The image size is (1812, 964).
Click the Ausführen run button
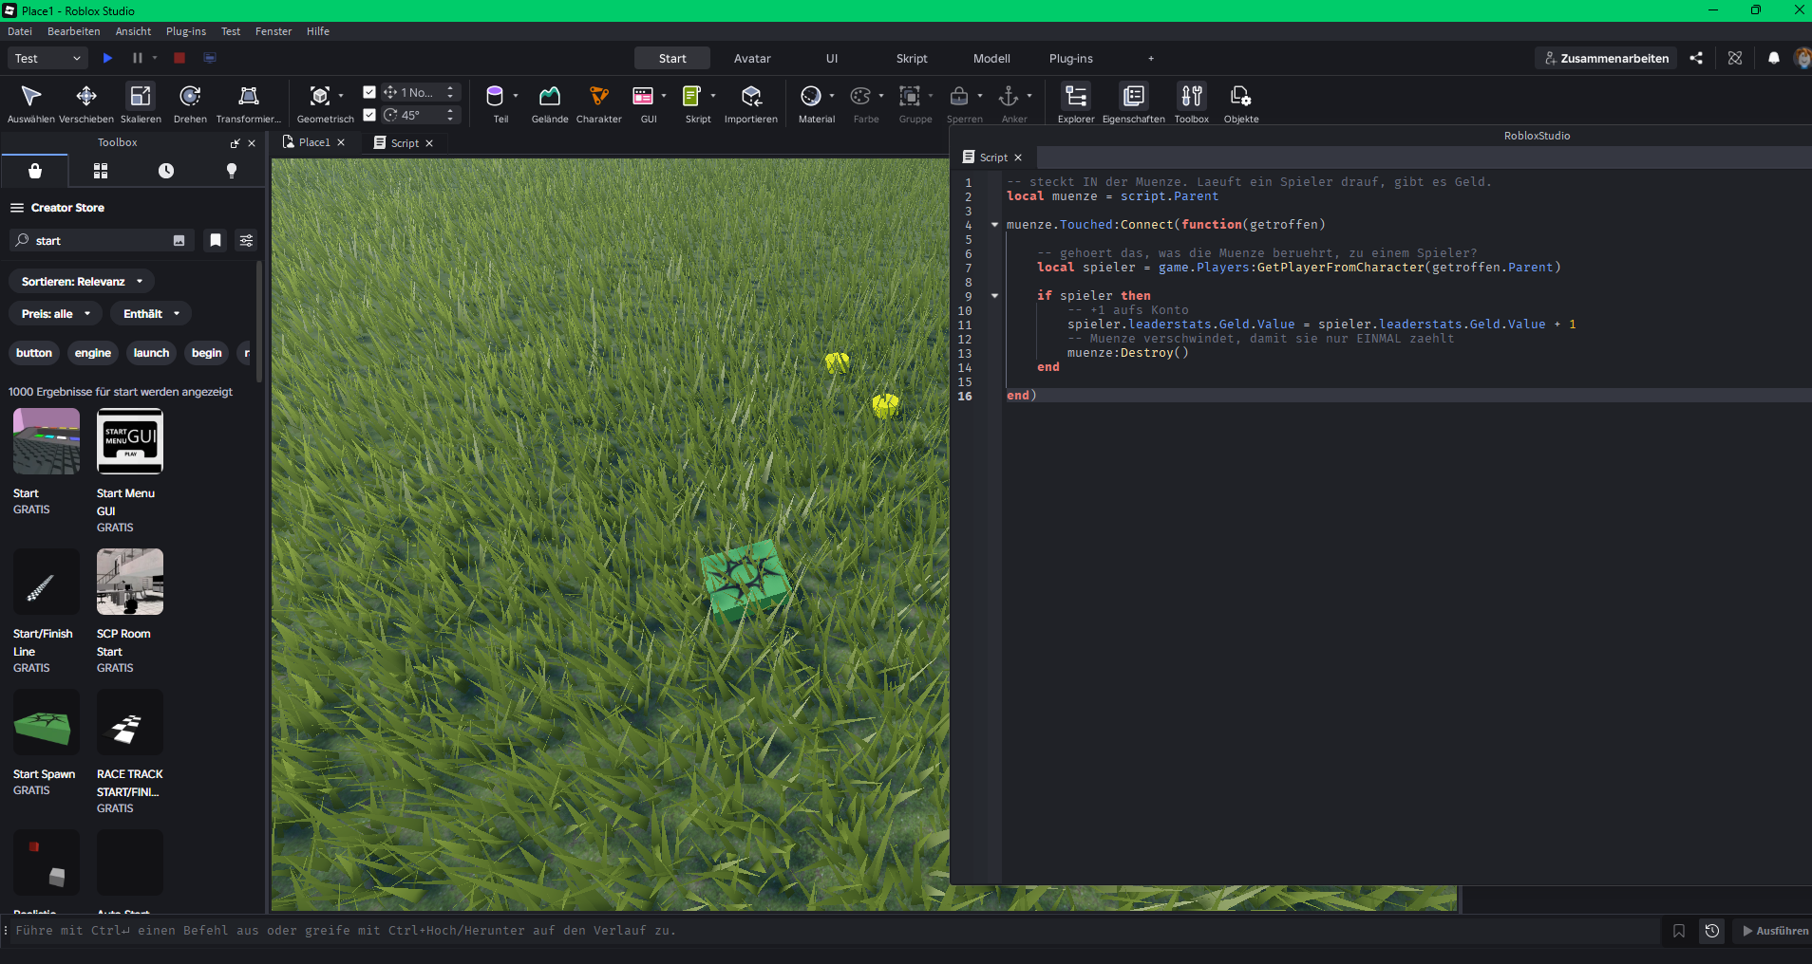[1775, 931]
